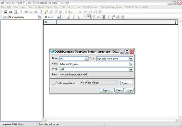Viewport: 182px width, 127px height.
Task: Expand the VOB dropdown showing VOB1
Action: 131,69
